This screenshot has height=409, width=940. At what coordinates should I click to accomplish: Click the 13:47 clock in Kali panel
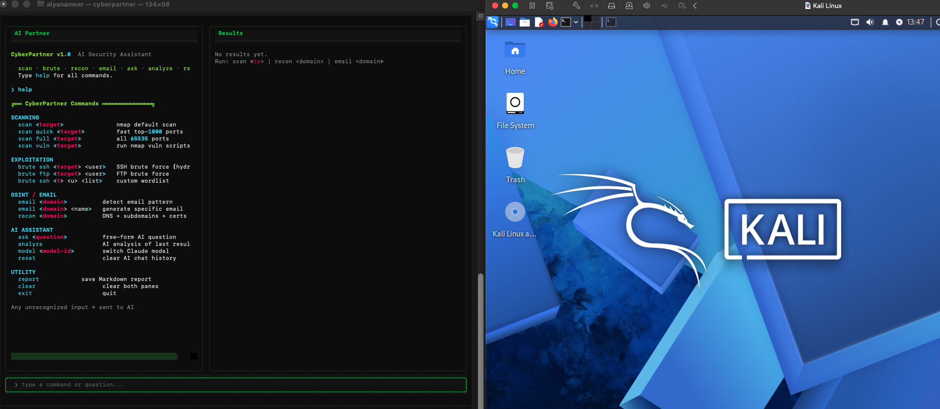coord(915,22)
